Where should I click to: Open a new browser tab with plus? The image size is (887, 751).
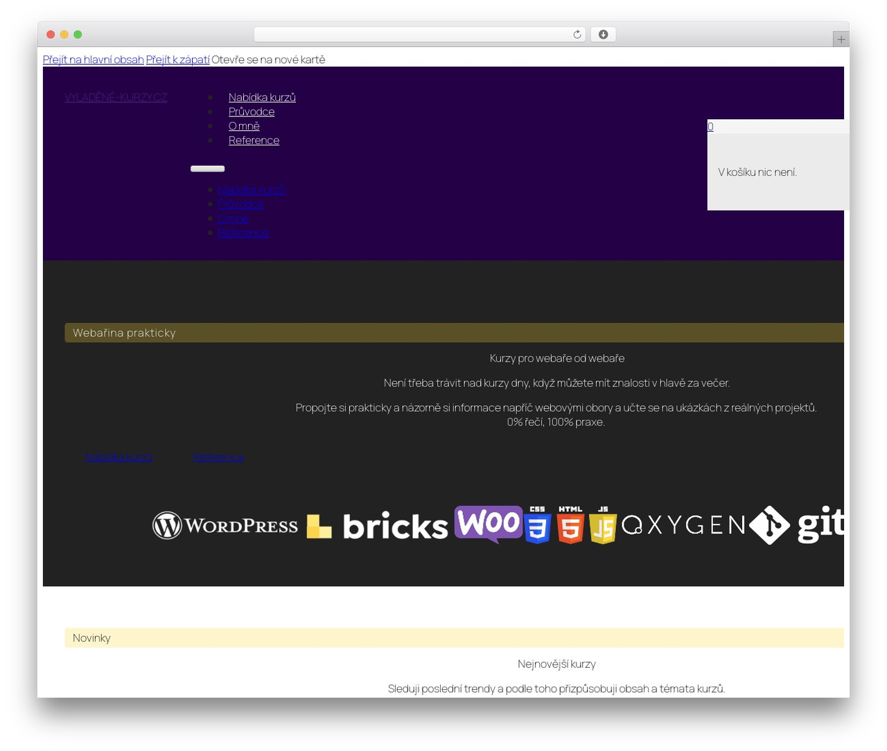pos(841,39)
